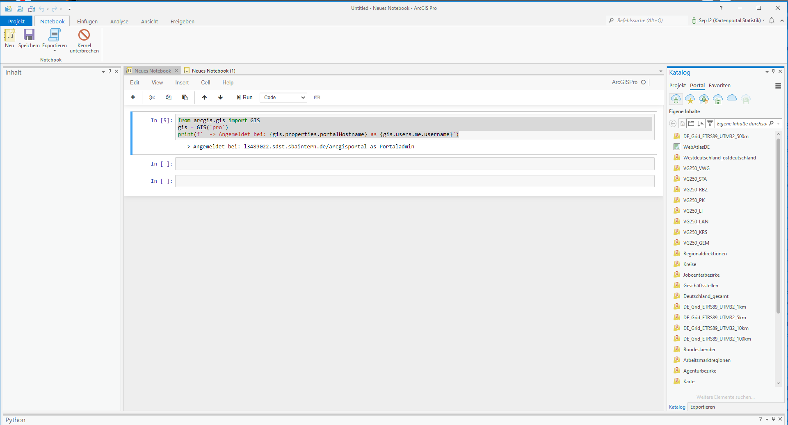Click Weitere Elemente suchen link

pyautogui.click(x=725, y=397)
